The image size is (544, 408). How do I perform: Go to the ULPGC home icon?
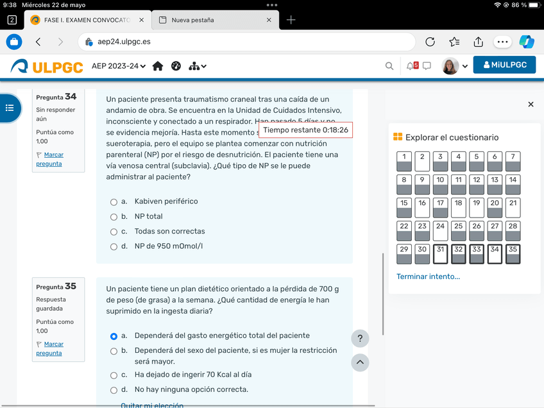(x=158, y=66)
